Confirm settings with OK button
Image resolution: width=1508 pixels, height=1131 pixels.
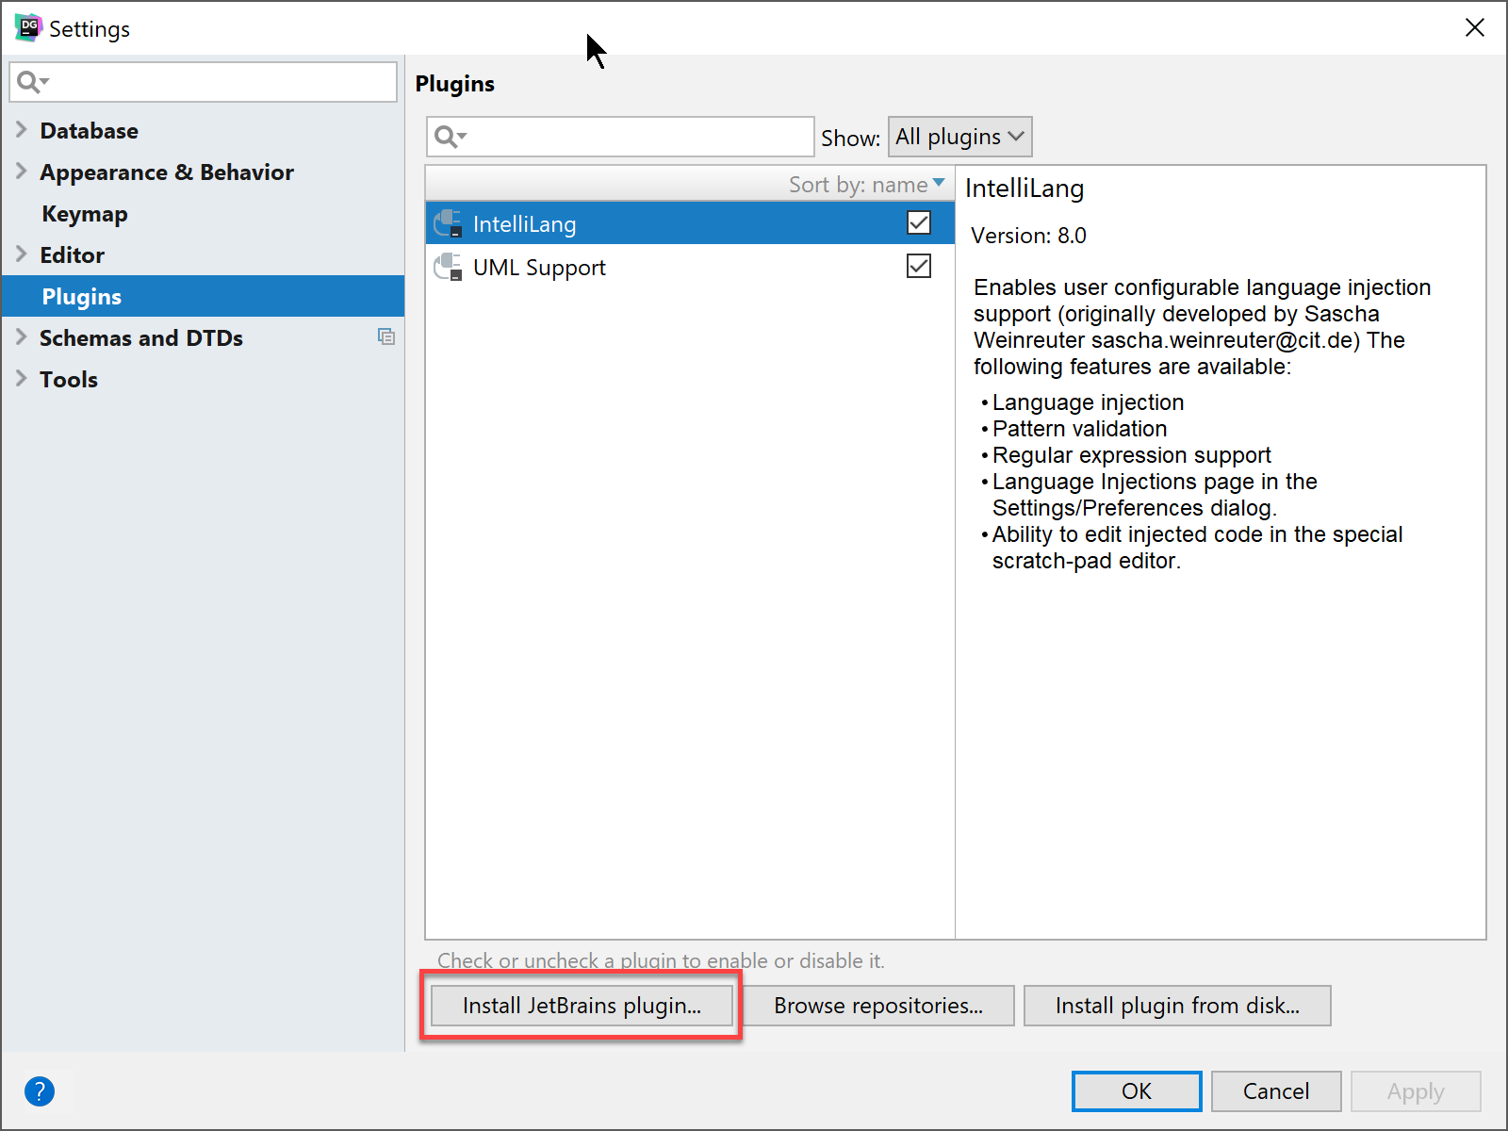(x=1137, y=1091)
